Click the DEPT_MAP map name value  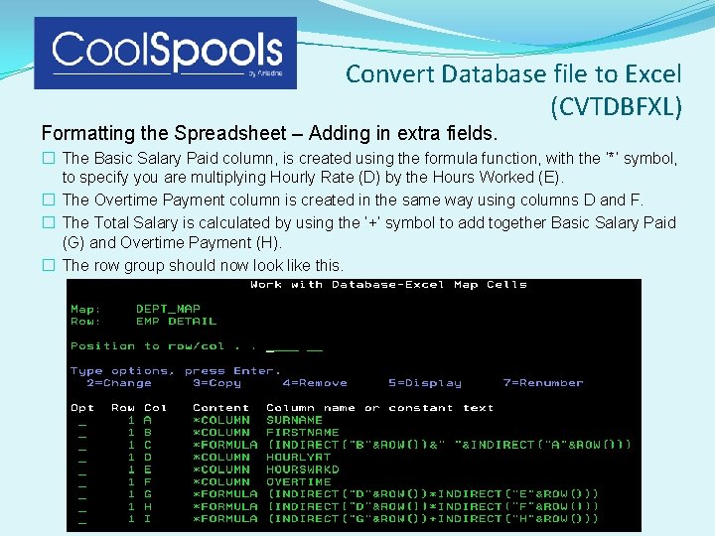[x=168, y=309]
